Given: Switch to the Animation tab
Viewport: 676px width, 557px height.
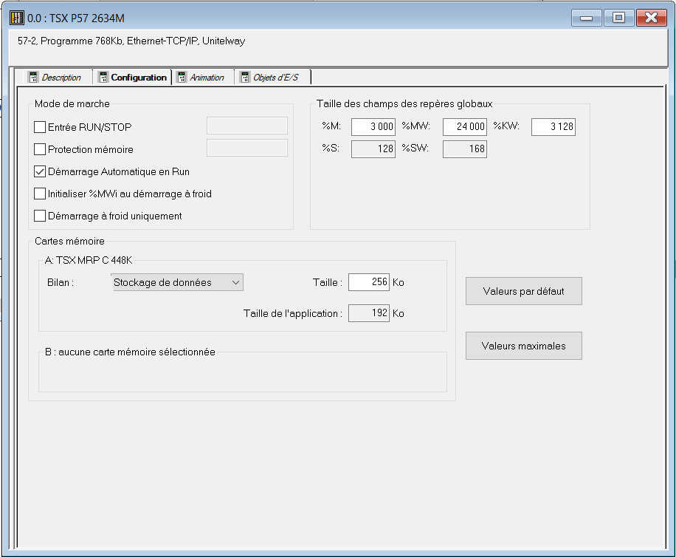Looking at the screenshot, I should pos(207,78).
